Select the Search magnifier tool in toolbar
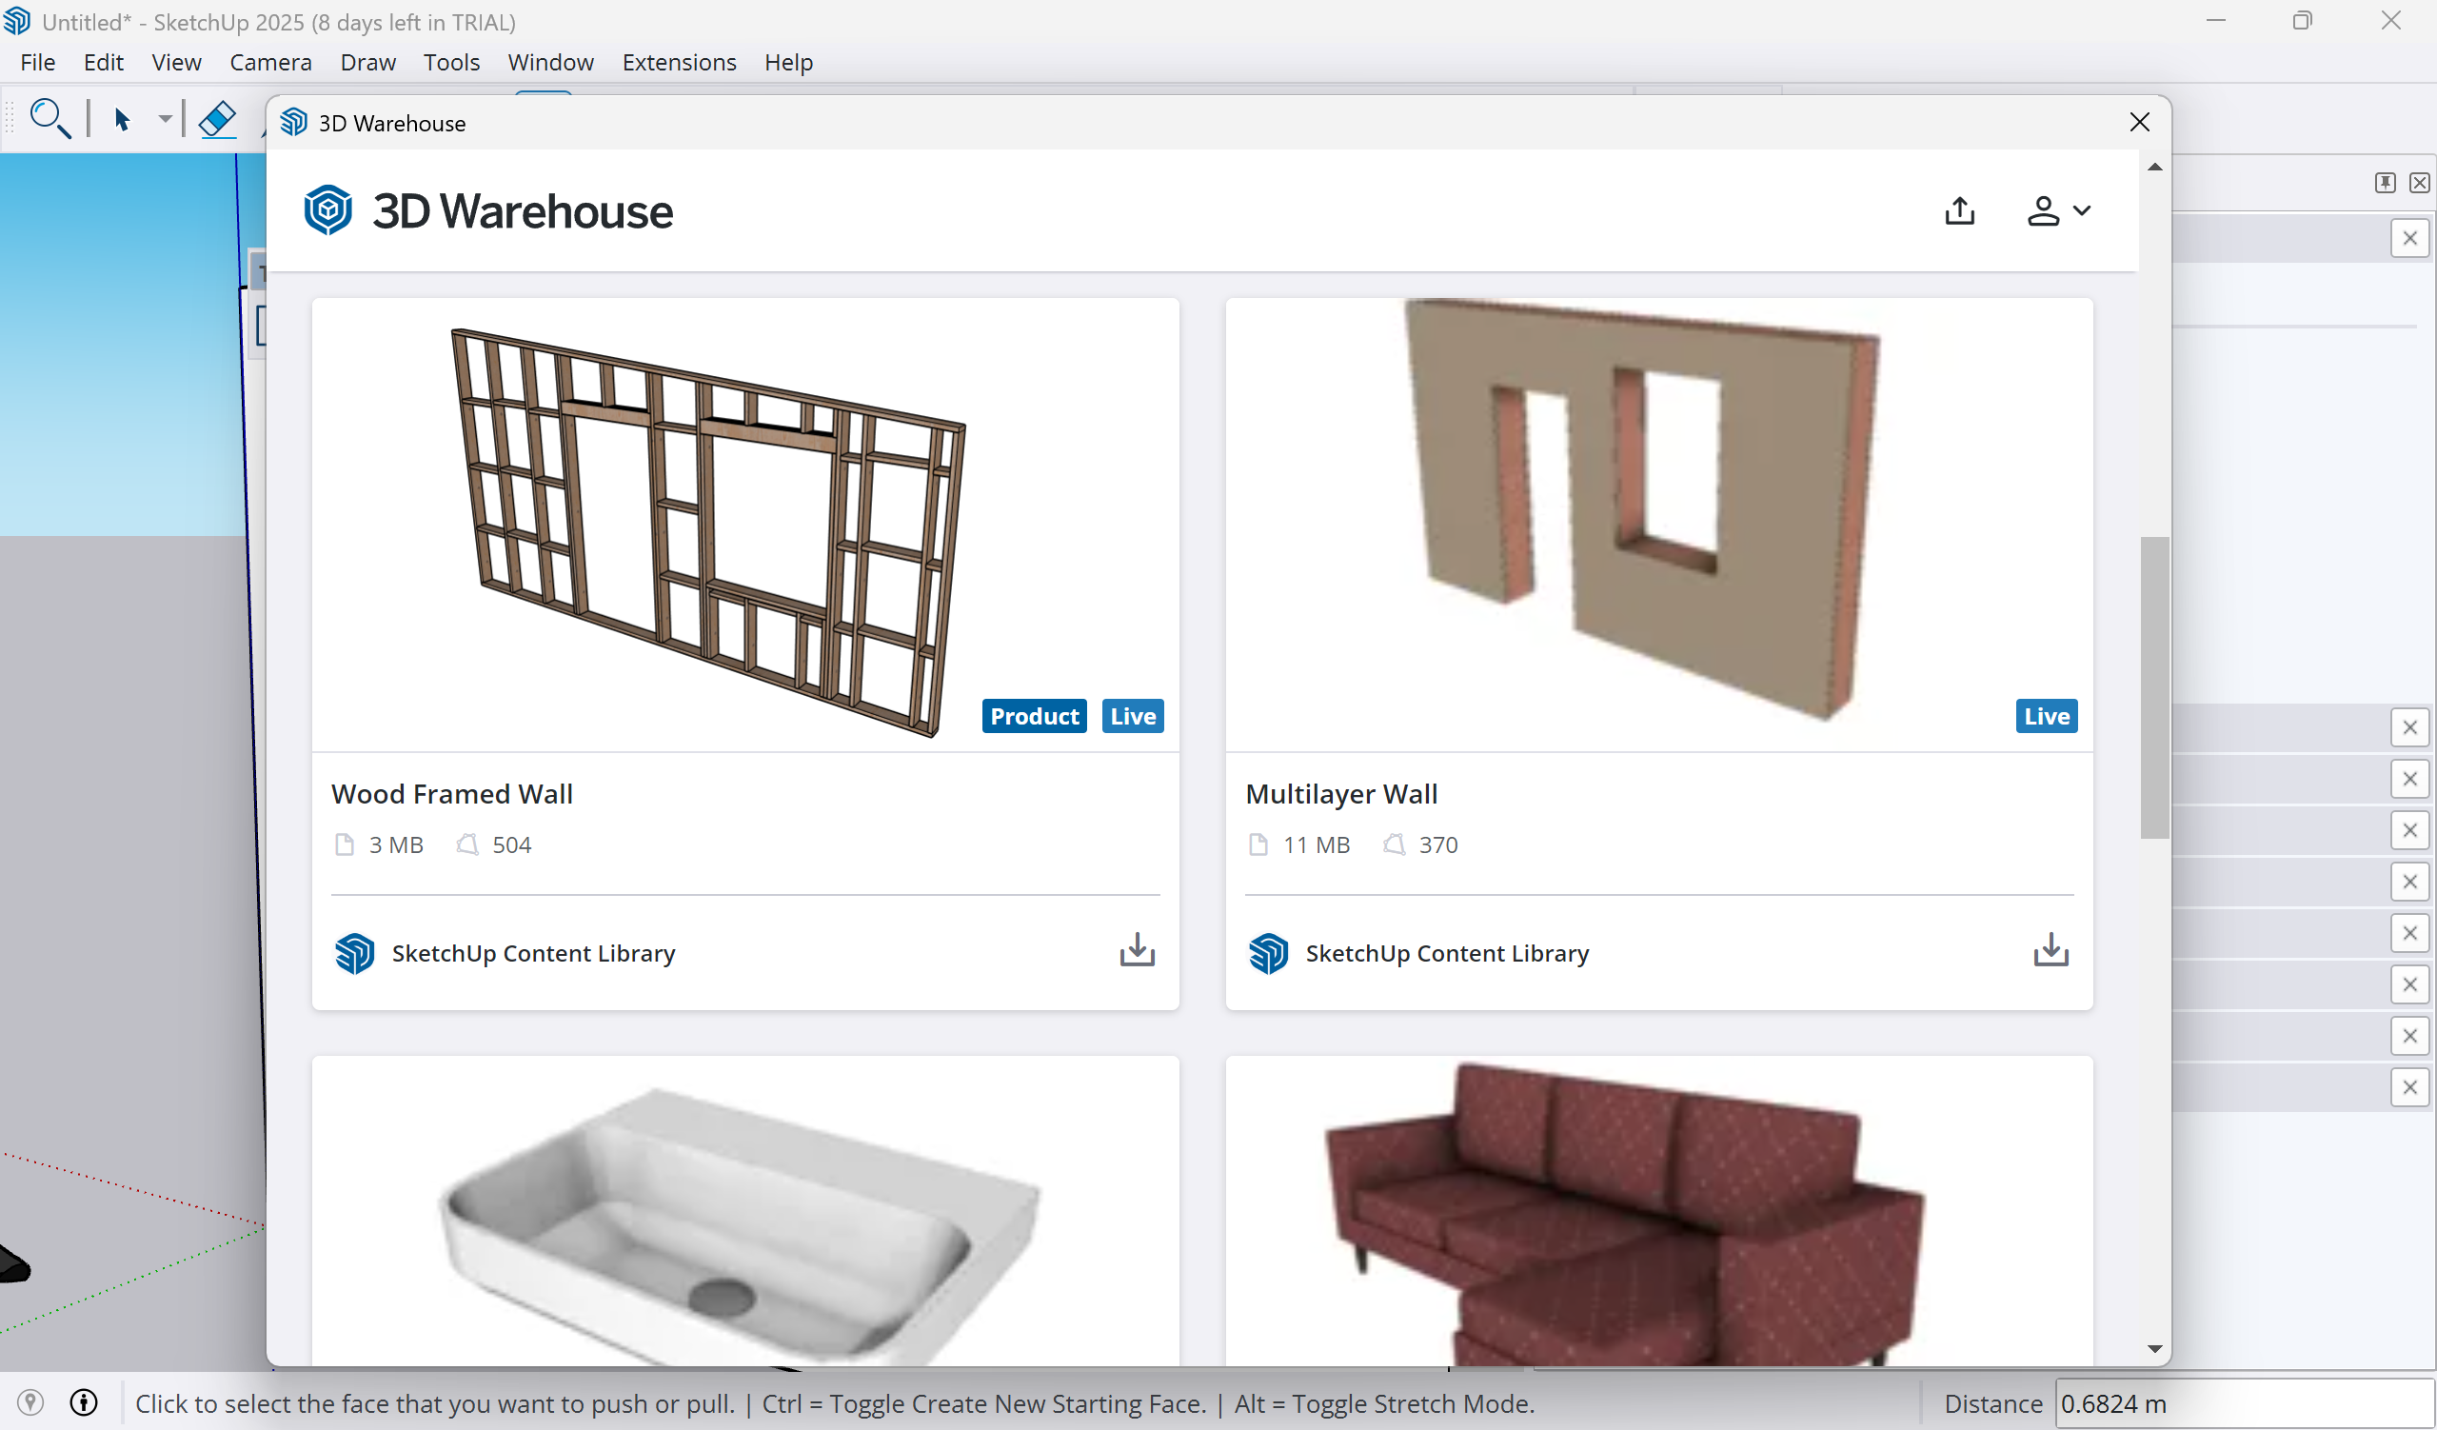 50,119
